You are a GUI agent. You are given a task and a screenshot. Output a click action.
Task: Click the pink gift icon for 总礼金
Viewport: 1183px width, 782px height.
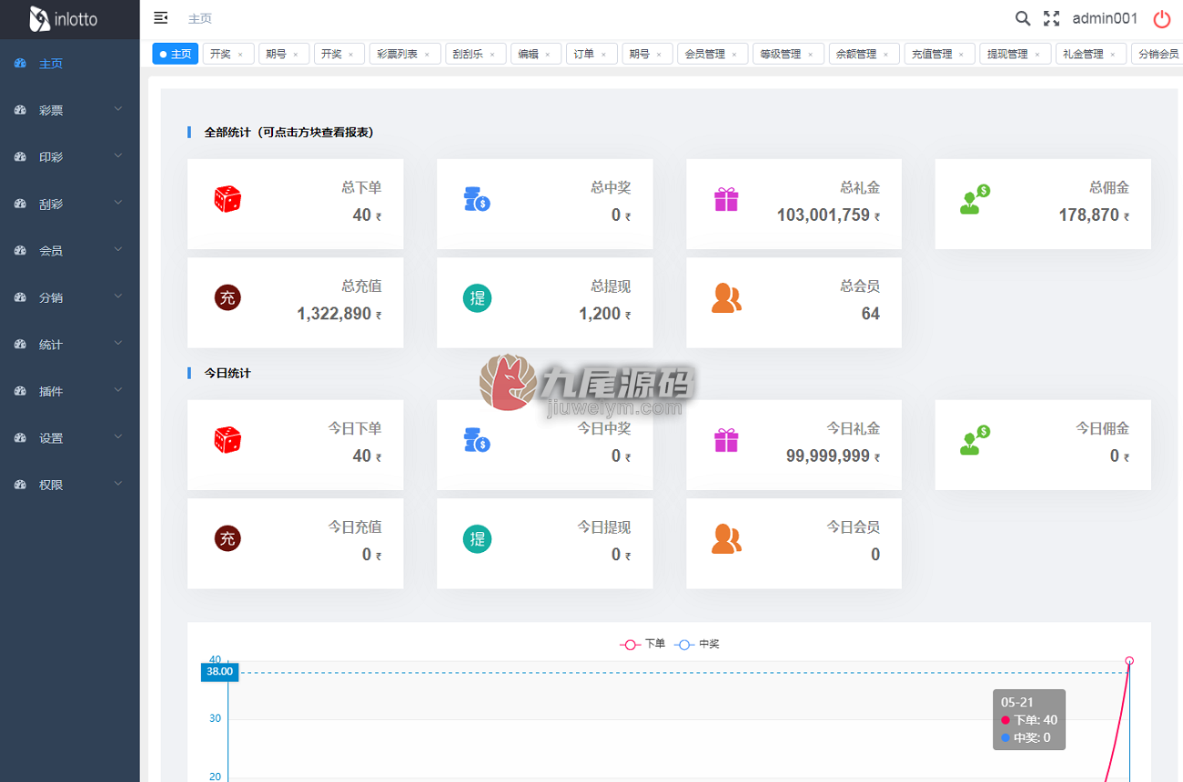click(x=726, y=199)
